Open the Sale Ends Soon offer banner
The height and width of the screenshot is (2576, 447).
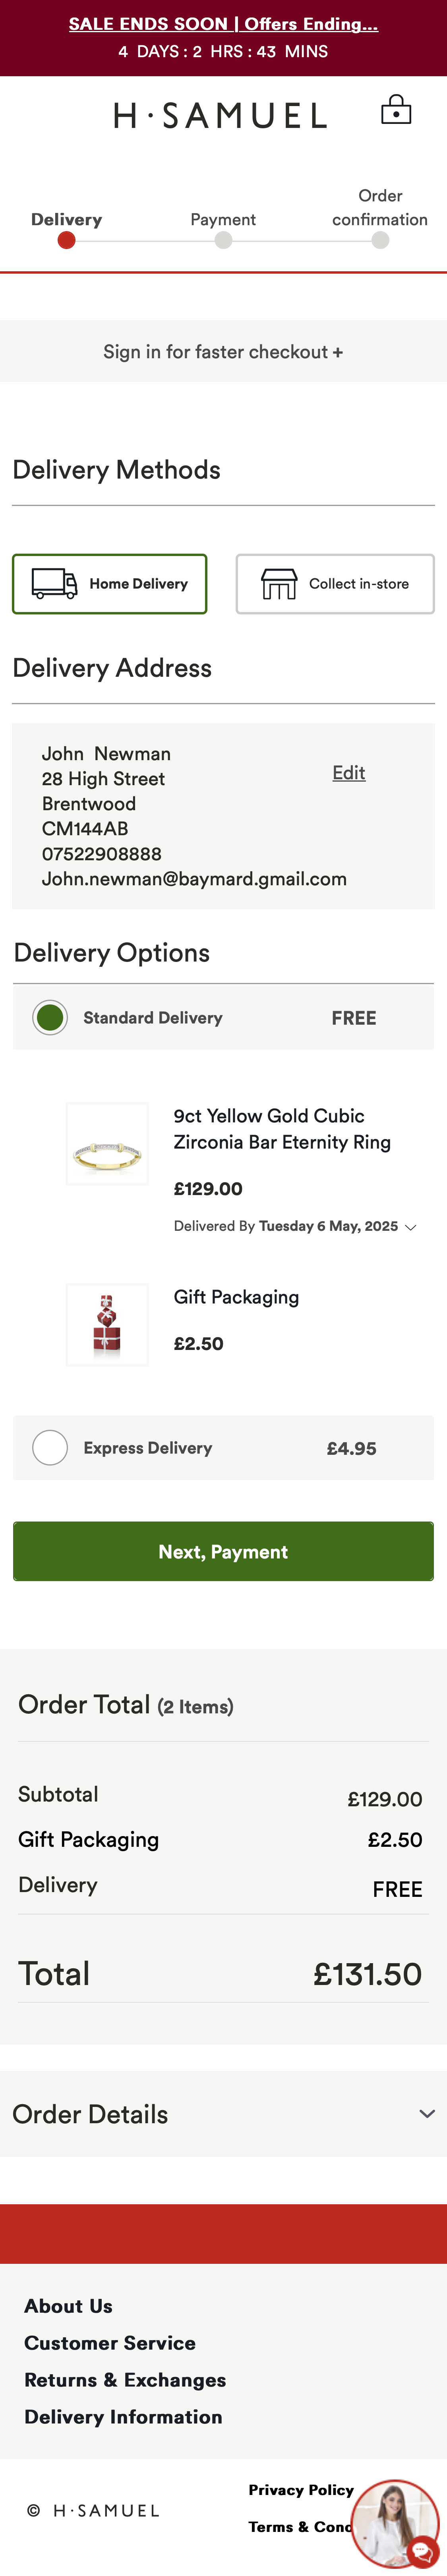click(223, 24)
